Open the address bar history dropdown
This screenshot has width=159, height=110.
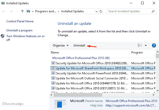(96, 11)
